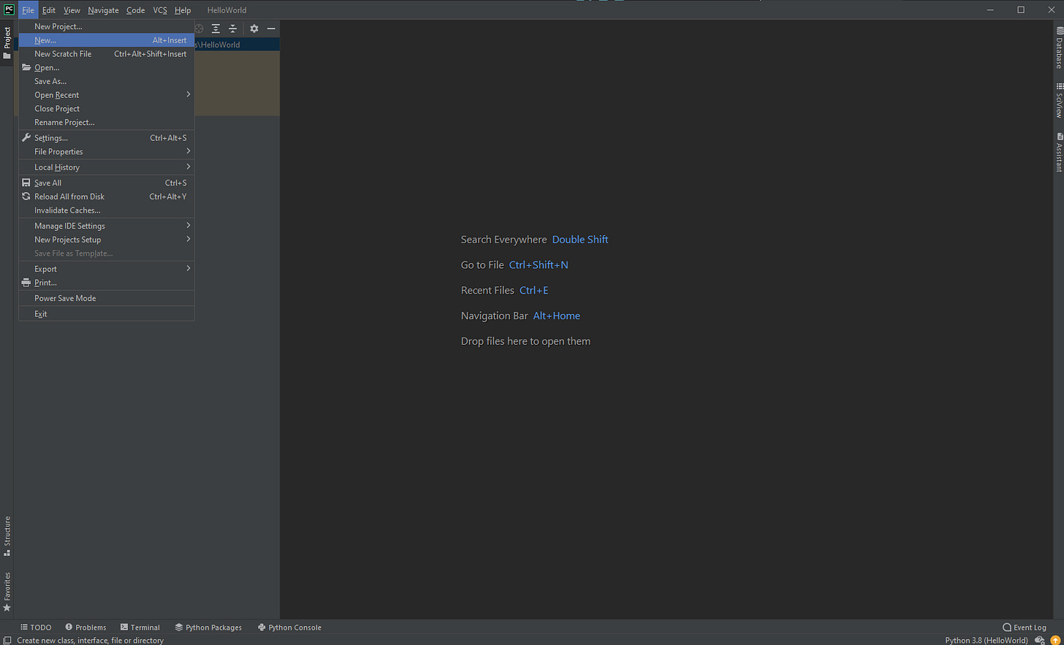Viewport: 1064px width, 645px height.
Task: Click the Collapse All icon in Project toolbar
Action: [232, 28]
